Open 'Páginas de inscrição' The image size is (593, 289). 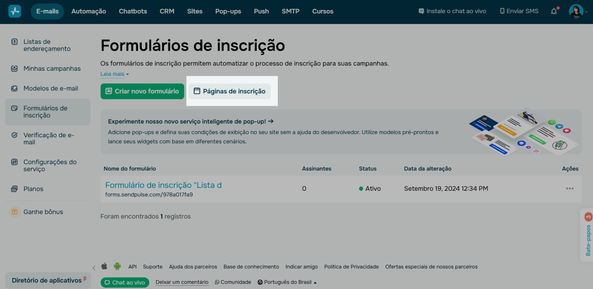230,91
